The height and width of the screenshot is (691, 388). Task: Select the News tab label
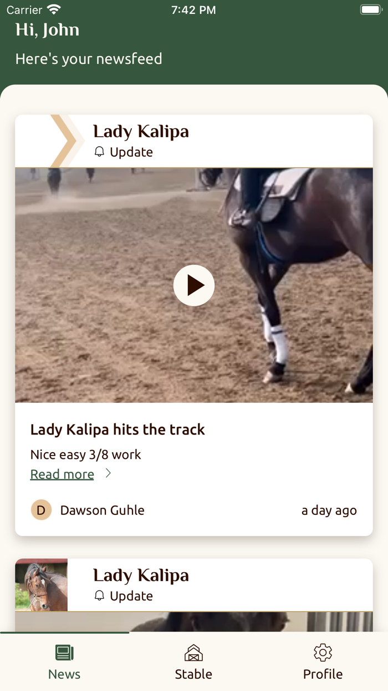(64, 674)
